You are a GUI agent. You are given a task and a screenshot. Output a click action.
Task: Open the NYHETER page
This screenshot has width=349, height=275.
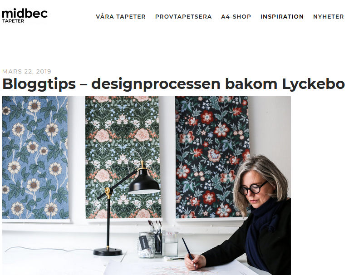(x=329, y=17)
